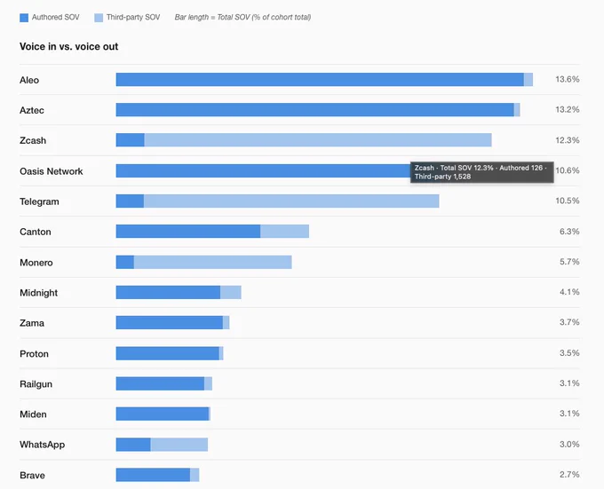Click Railgun's authored SOV bar segment
Viewport: 604px width, 489px height.
(x=160, y=383)
